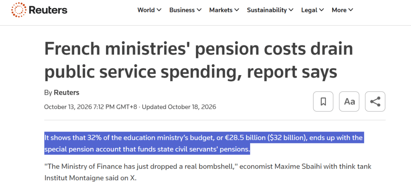Expand the chevron next to More

tap(351, 10)
